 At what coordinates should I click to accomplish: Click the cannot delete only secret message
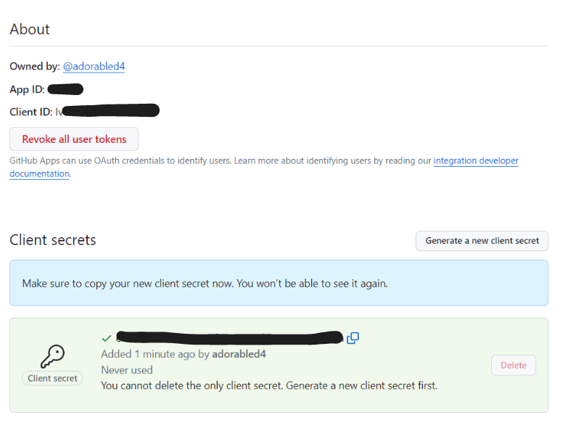click(269, 385)
